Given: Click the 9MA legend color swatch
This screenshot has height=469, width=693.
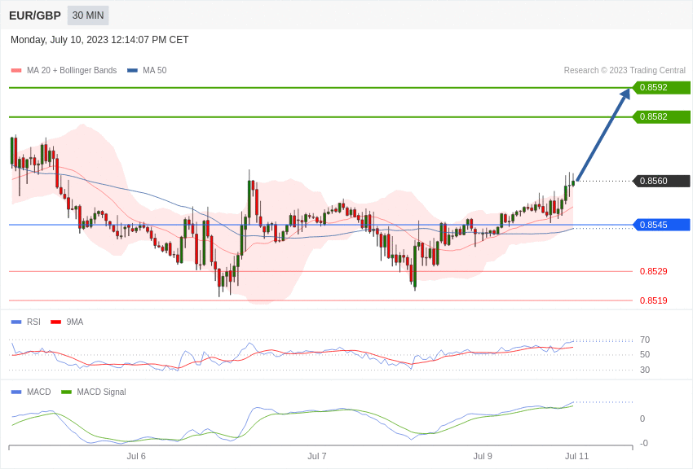Looking at the screenshot, I should point(56,322).
